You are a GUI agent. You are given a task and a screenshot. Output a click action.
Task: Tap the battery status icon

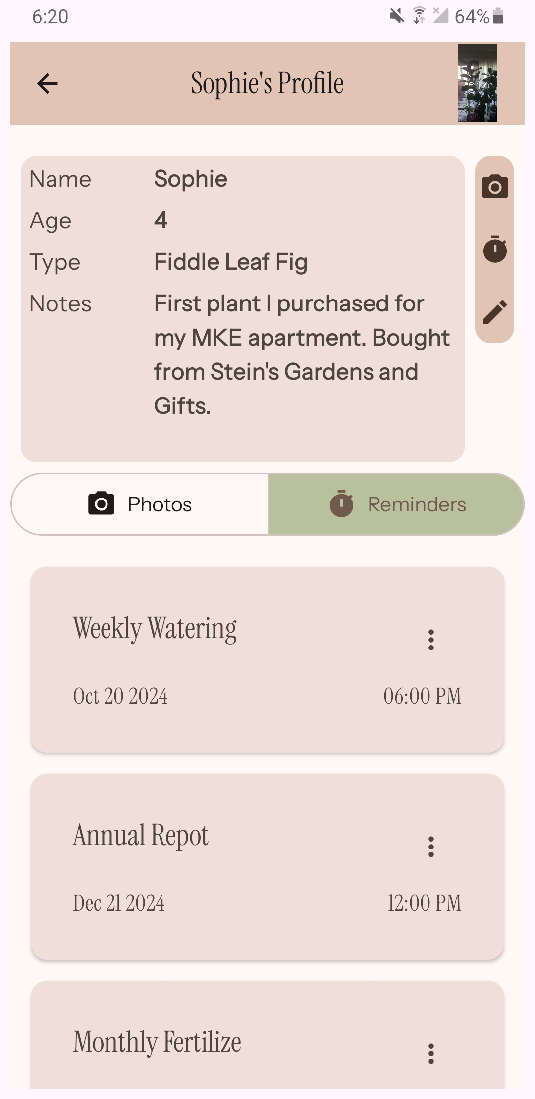click(498, 16)
